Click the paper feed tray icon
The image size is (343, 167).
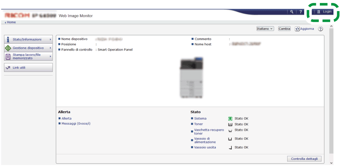tap(230, 139)
